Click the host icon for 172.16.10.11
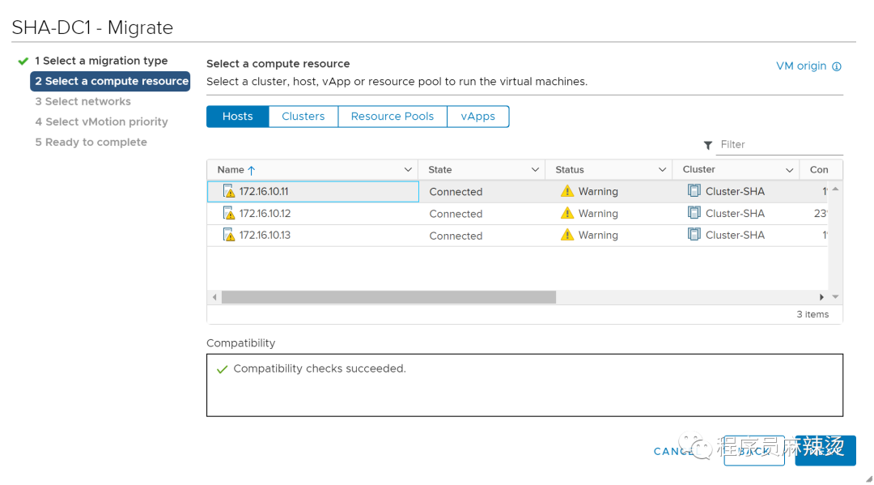Screen dimensions: 874x485 [228, 192]
